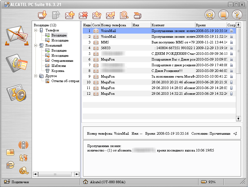Open help with the question mark button
The width and height of the screenshot is (248, 187).
coord(237,15)
